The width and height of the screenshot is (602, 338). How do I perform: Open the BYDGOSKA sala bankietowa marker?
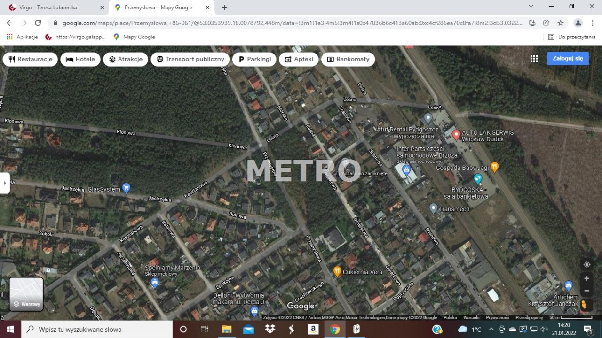(478, 179)
